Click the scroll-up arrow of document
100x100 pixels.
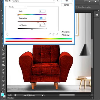(x=92, y=14)
